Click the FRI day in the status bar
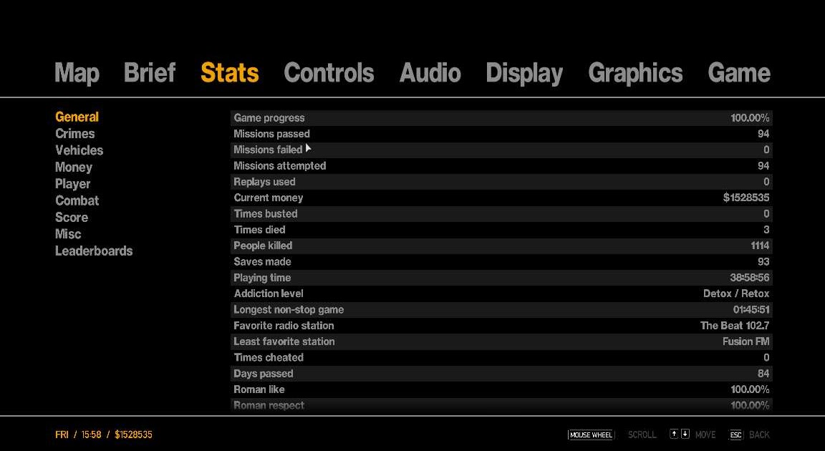The image size is (825, 451). point(62,435)
